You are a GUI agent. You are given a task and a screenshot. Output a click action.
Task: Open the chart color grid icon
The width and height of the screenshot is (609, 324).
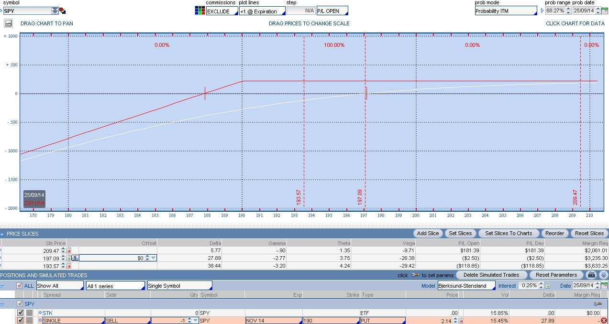pos(200,11)
